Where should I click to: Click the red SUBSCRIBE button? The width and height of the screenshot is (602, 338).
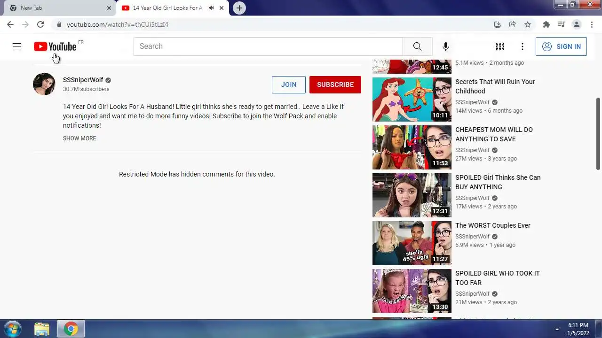pos(335,84)
